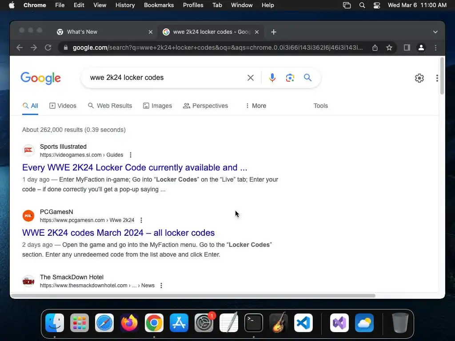Open Every WWE 2K24 Locker Code link

click(x=135, y=167)
